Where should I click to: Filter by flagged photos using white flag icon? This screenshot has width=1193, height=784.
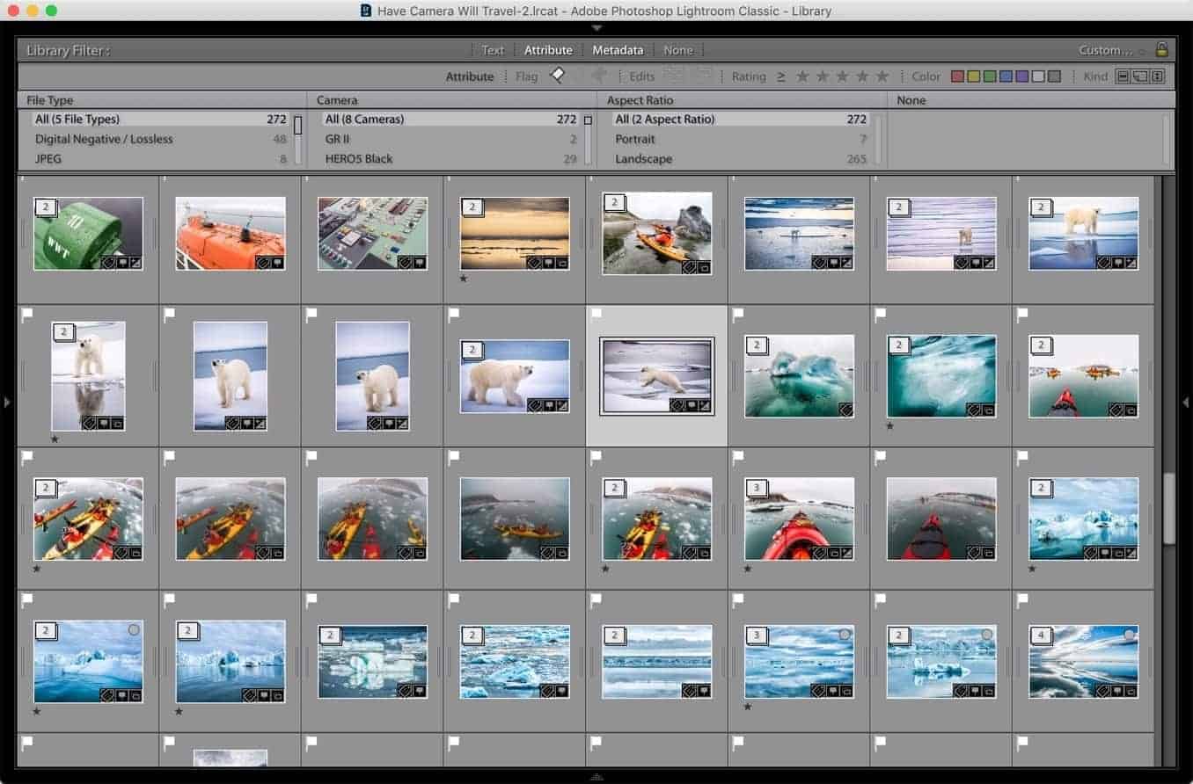click(x=557, y=76)
